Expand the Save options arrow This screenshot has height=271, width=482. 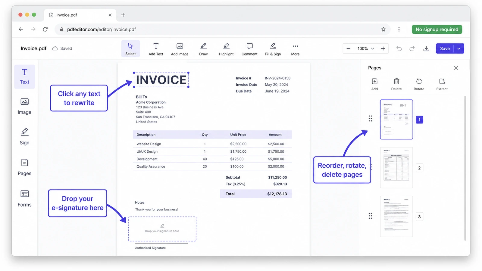[459, 48]
